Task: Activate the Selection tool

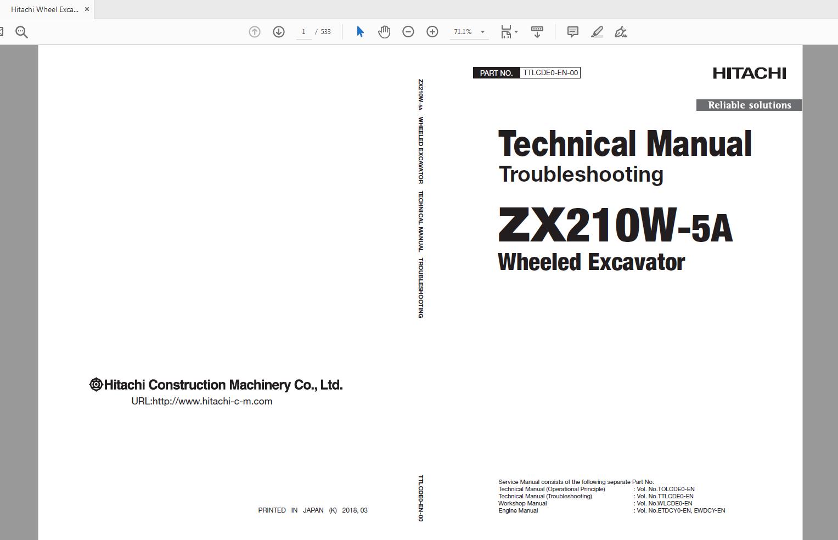Action: pos(359,31)
